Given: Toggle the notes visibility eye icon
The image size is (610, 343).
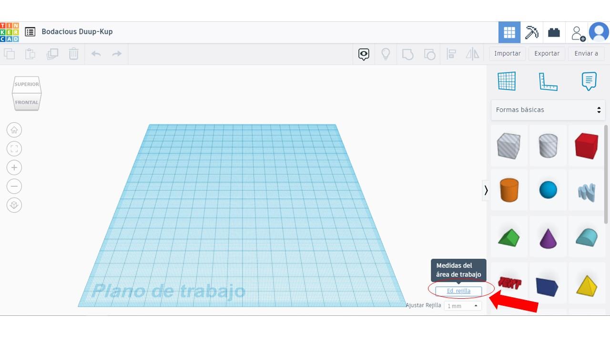Looking at the screenshot, I should [x=364, y=54].
